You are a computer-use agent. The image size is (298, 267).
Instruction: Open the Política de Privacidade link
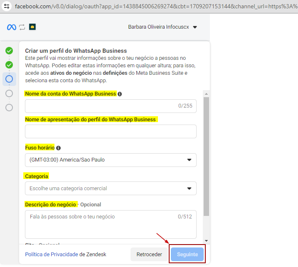pyautogui.click(x=52, y=254)
